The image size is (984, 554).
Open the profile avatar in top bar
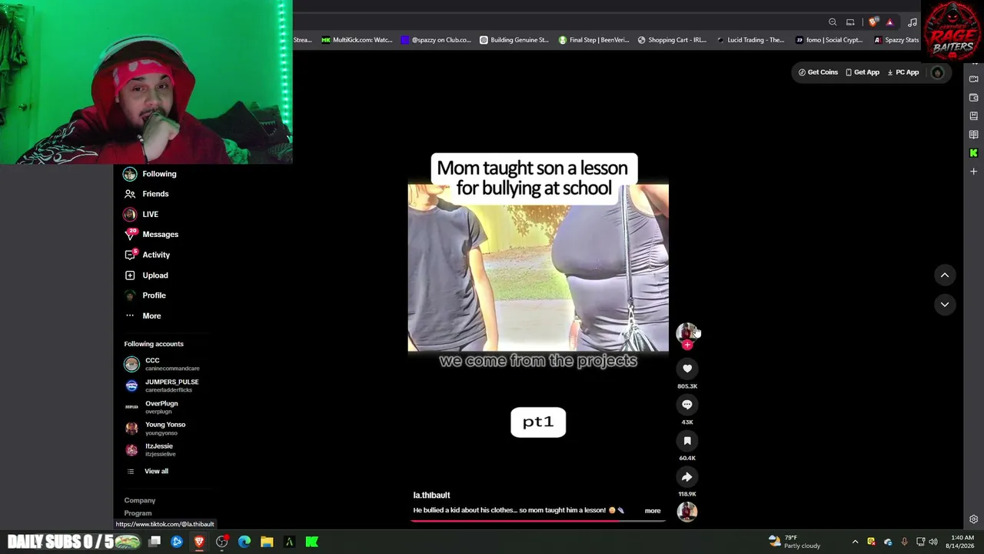tap(937, 72)
